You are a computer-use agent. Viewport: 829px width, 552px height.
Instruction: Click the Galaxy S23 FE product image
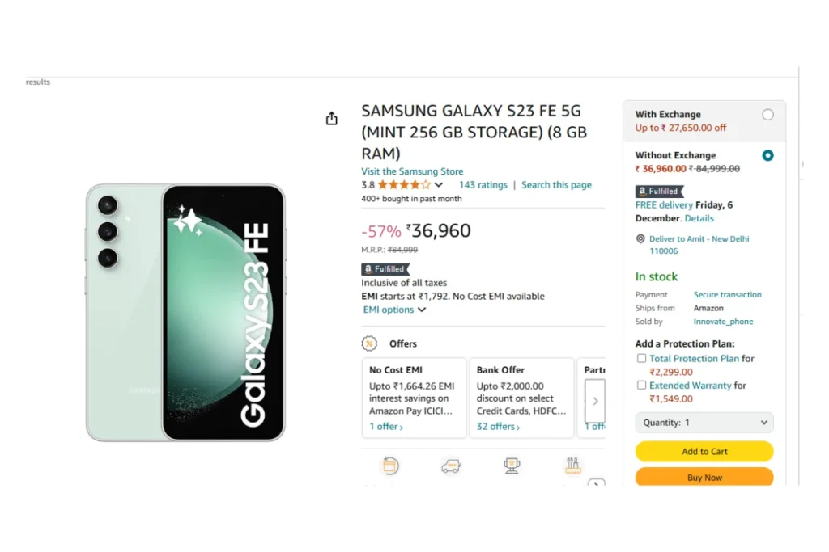click(x=185, y=313)
